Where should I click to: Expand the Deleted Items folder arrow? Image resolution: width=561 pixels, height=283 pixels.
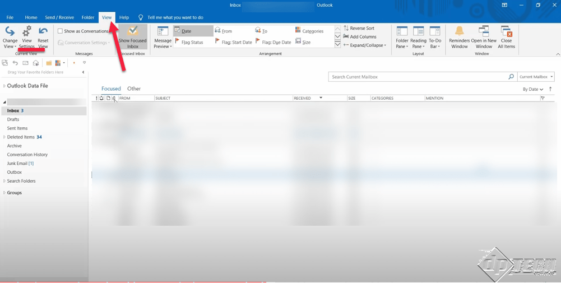click(4, 137)
